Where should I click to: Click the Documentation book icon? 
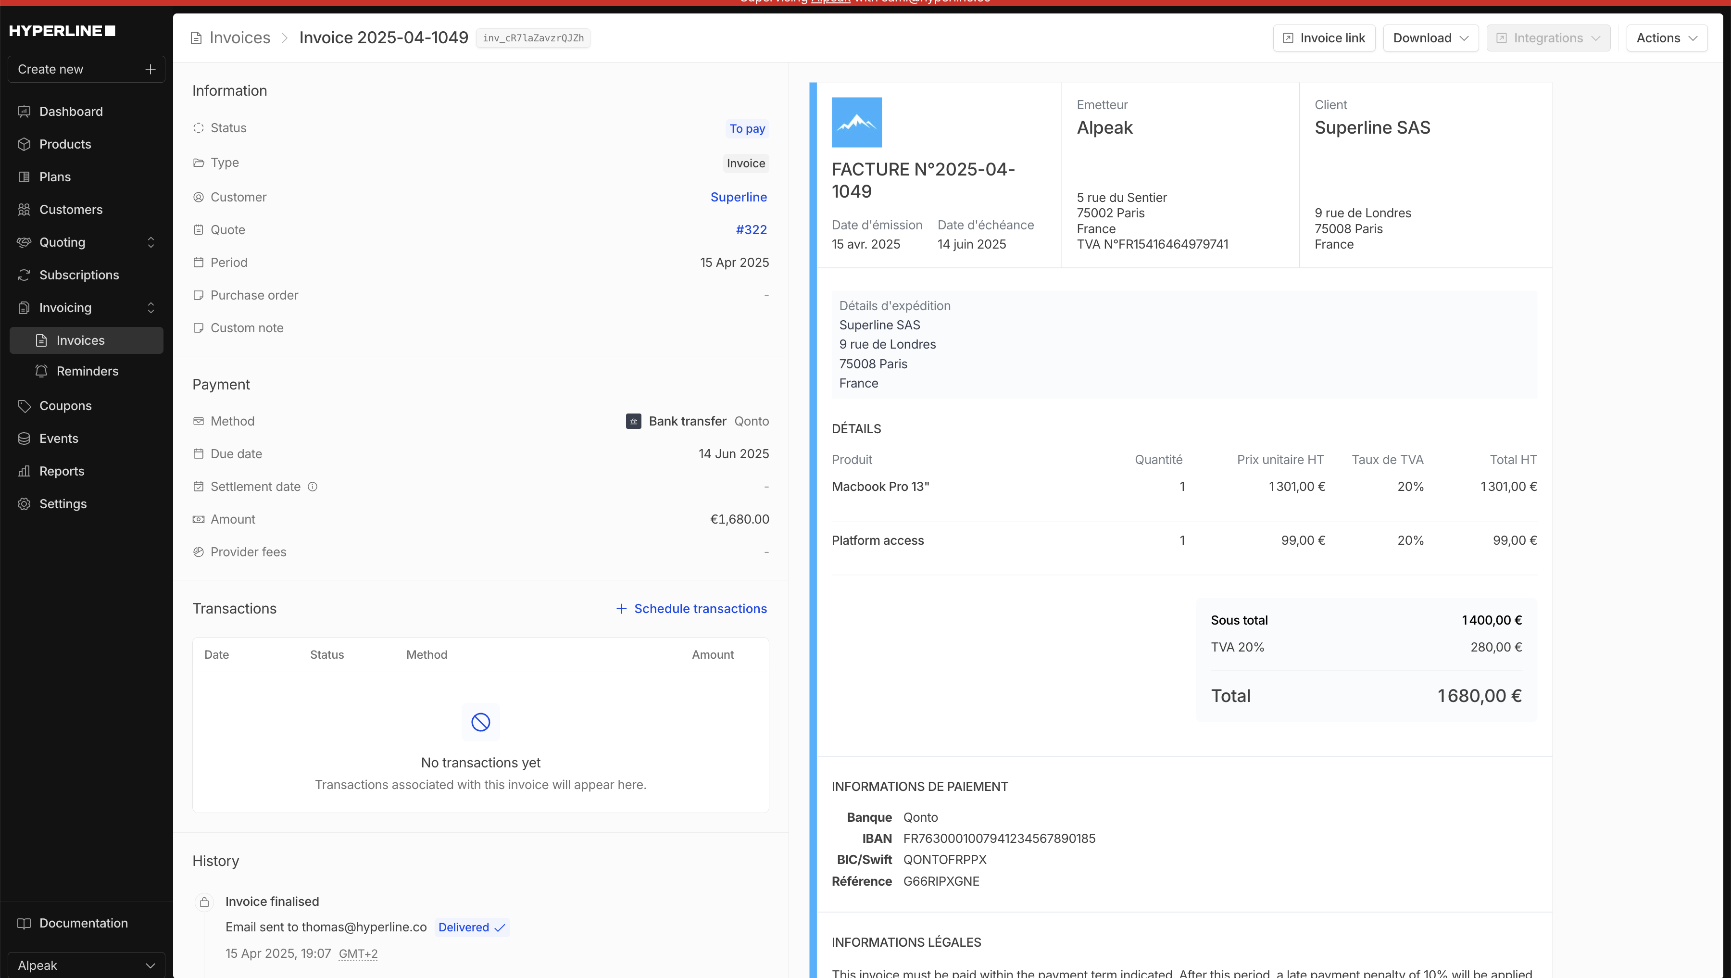point(24,924)
